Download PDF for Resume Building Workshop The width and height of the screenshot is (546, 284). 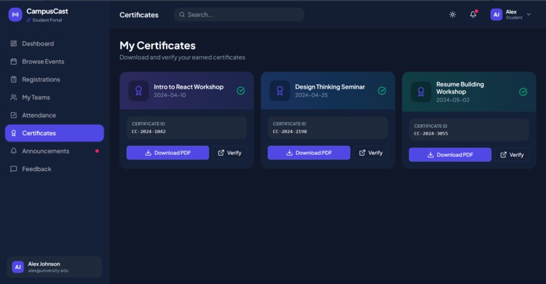point(450,155)
